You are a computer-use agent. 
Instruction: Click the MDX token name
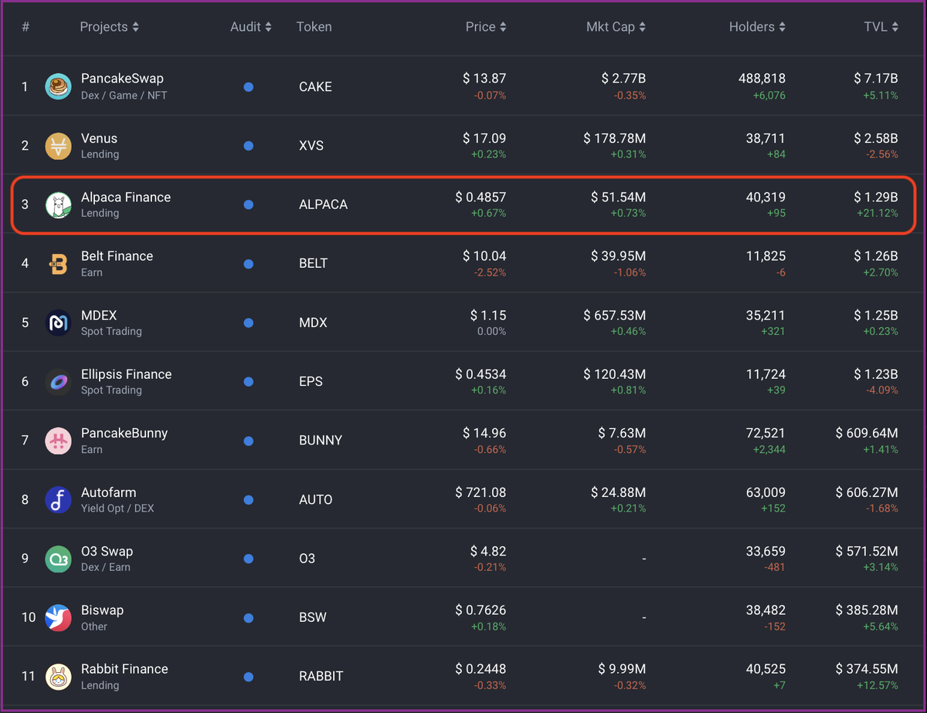click(x=313, y=323)
